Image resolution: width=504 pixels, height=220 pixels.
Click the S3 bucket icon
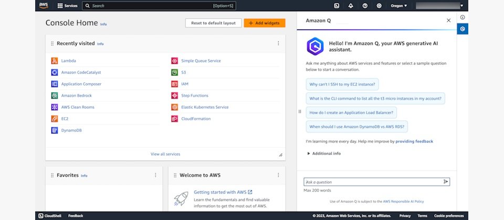coord(174,72)
